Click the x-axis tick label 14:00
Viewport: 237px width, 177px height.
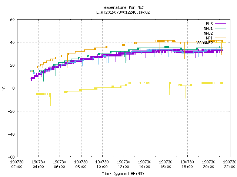click(x=145, y=167)
